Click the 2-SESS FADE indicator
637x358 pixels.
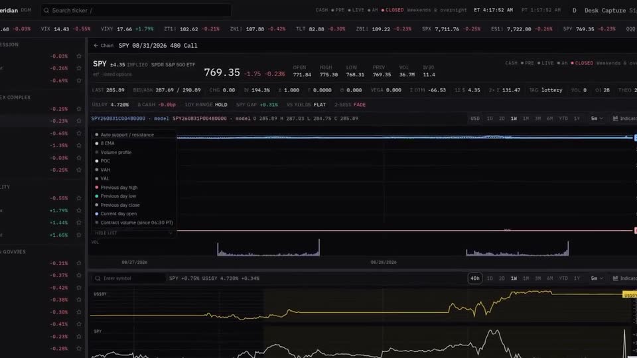[350, 104]
